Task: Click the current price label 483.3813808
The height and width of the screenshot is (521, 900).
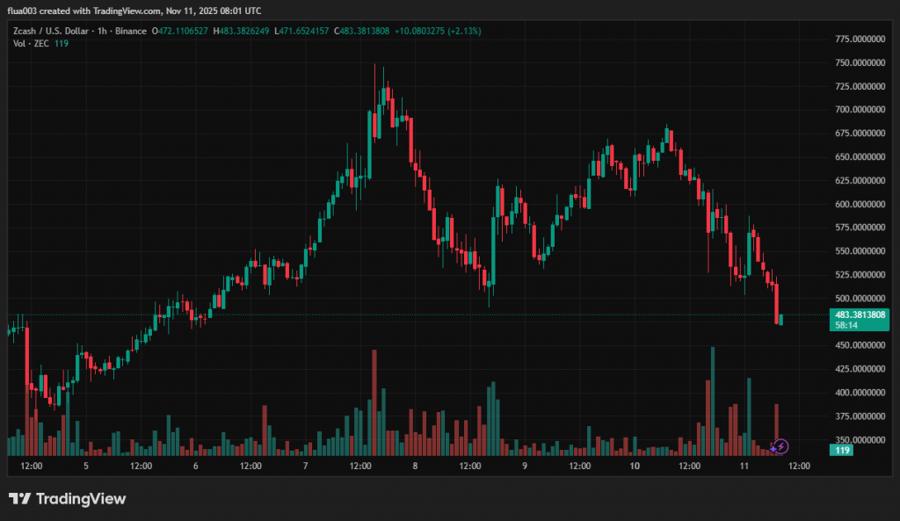Action: [860, 315]
